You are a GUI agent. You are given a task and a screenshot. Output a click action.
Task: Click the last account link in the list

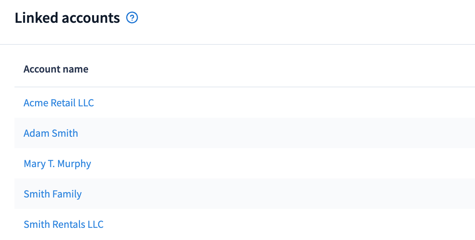pos(64,224)
